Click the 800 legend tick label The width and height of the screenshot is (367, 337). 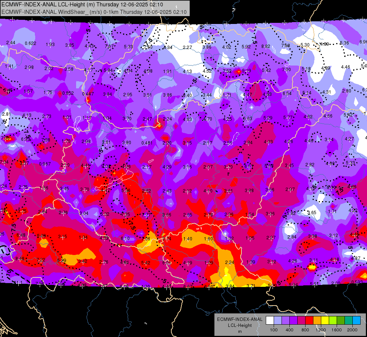tap(305, 330)
